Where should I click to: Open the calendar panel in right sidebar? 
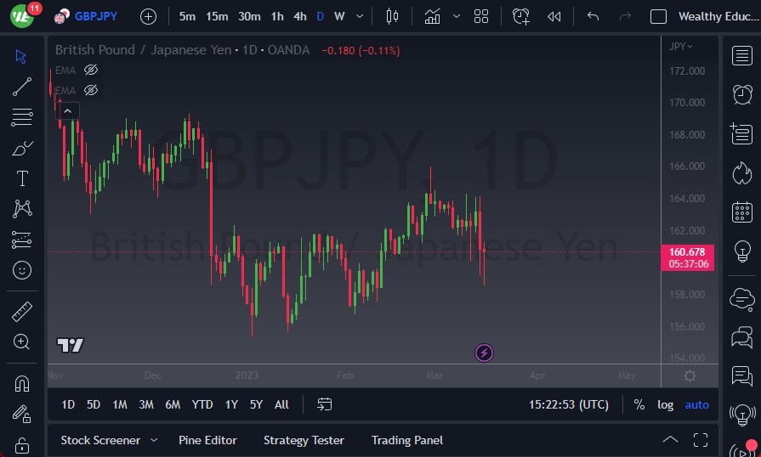742,212
